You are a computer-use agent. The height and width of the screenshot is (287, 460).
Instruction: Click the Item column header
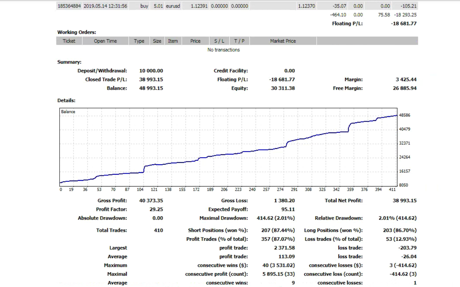click(x=173, y=41)
